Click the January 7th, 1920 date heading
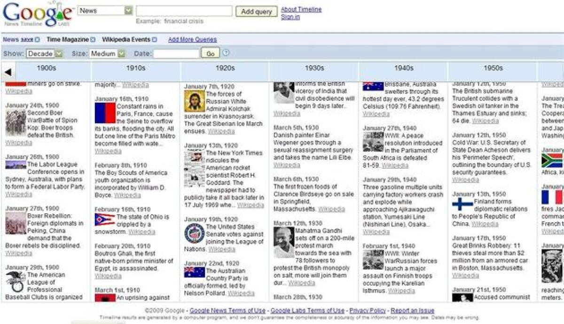 (209, 87)
